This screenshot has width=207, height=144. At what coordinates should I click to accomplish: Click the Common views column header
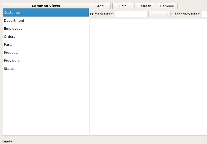pos(46,6)
